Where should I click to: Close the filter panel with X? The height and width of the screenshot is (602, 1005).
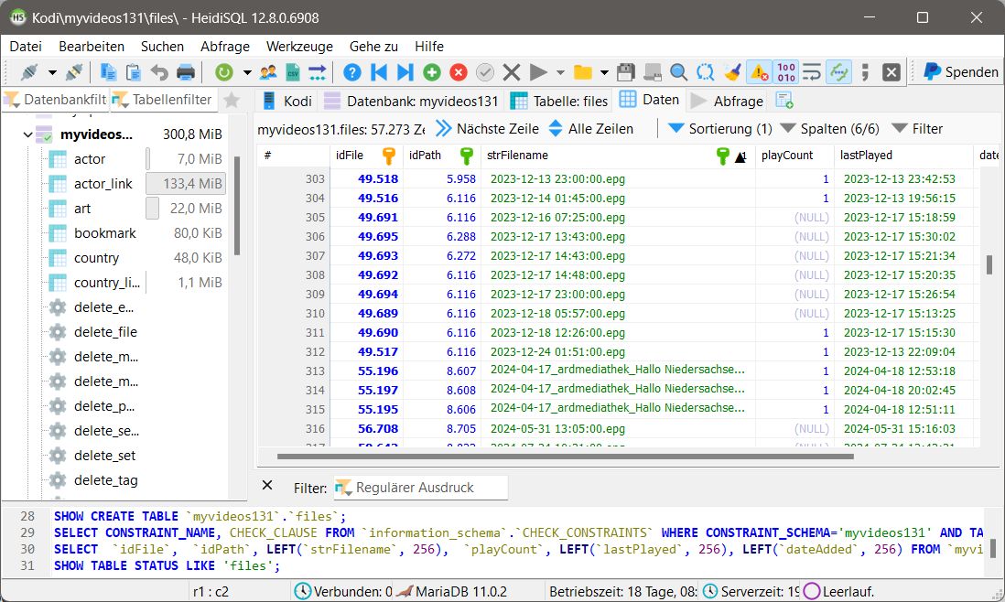pyautogui.click(x=268, y=486)
